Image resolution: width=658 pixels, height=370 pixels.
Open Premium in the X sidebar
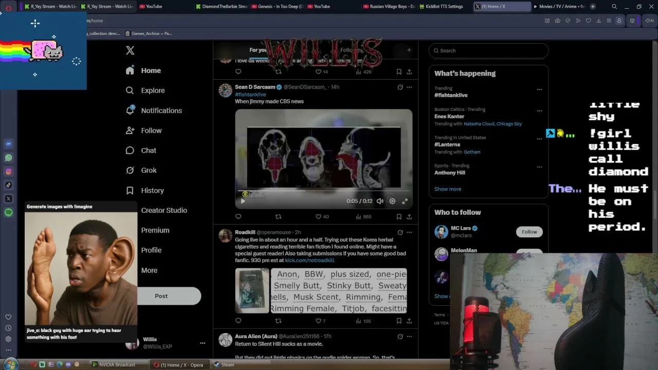point(155,230)
